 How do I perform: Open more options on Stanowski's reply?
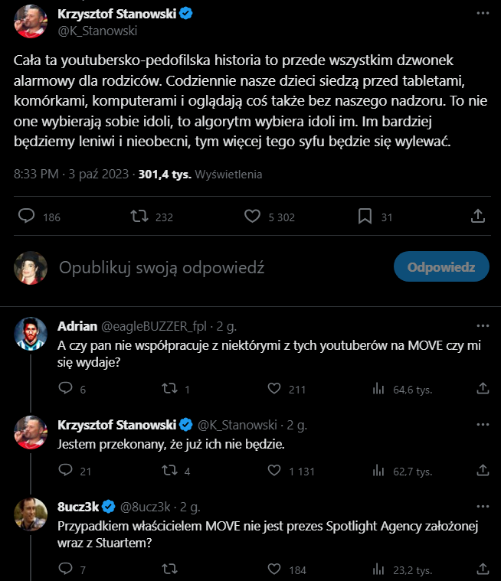(x=480, y=425)
